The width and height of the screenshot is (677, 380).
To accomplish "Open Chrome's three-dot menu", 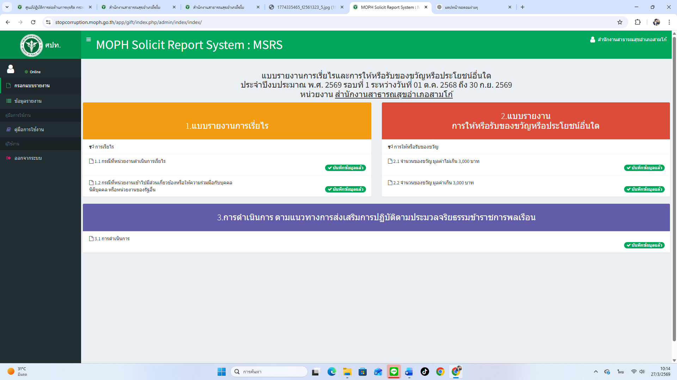I will coord(669,22).
